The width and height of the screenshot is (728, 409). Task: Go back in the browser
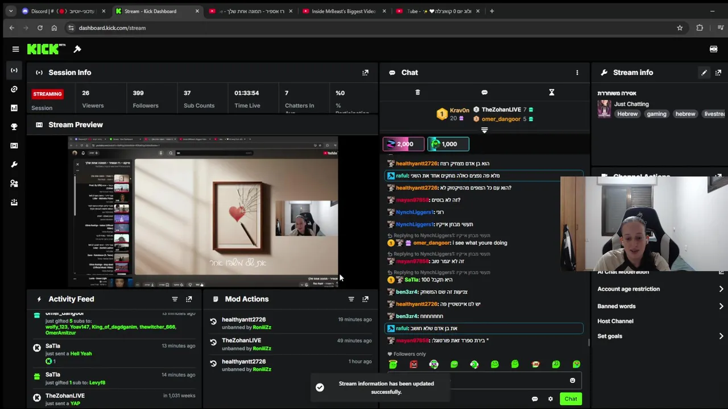(x=11, y=28)
